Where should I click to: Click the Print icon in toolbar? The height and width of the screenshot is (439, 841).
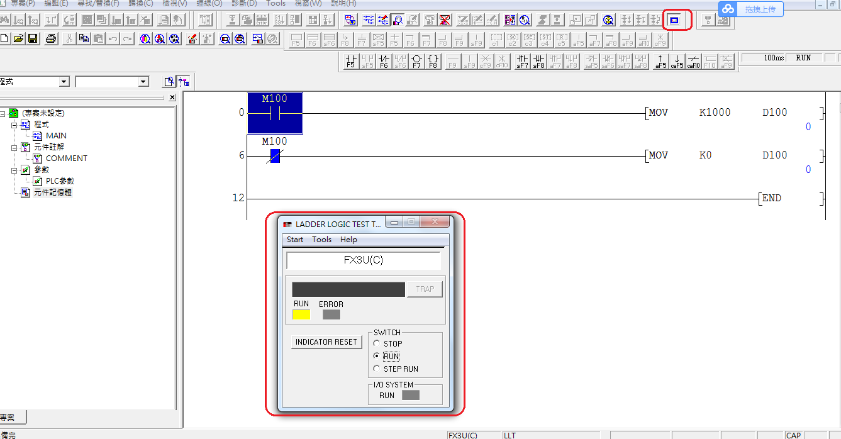[51, 39]
